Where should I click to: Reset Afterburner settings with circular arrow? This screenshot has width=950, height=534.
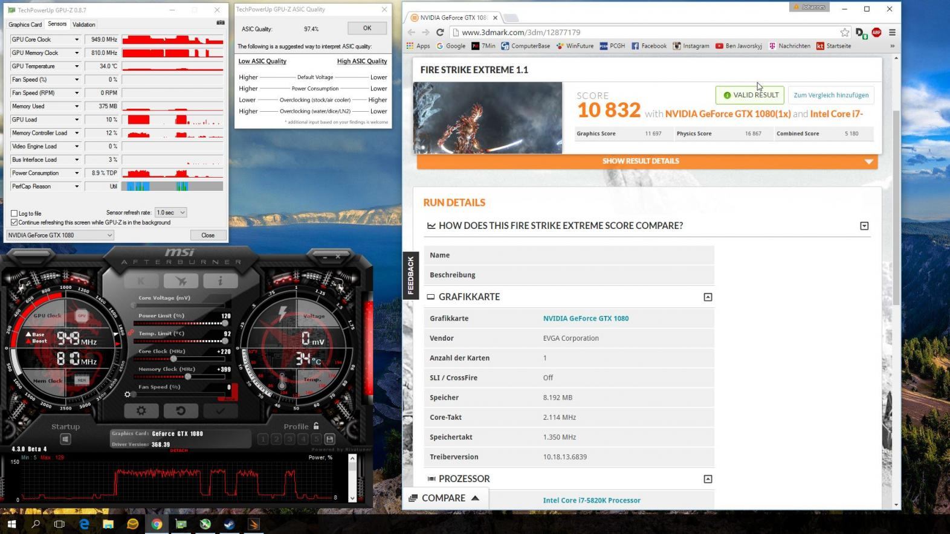[181, 411]
